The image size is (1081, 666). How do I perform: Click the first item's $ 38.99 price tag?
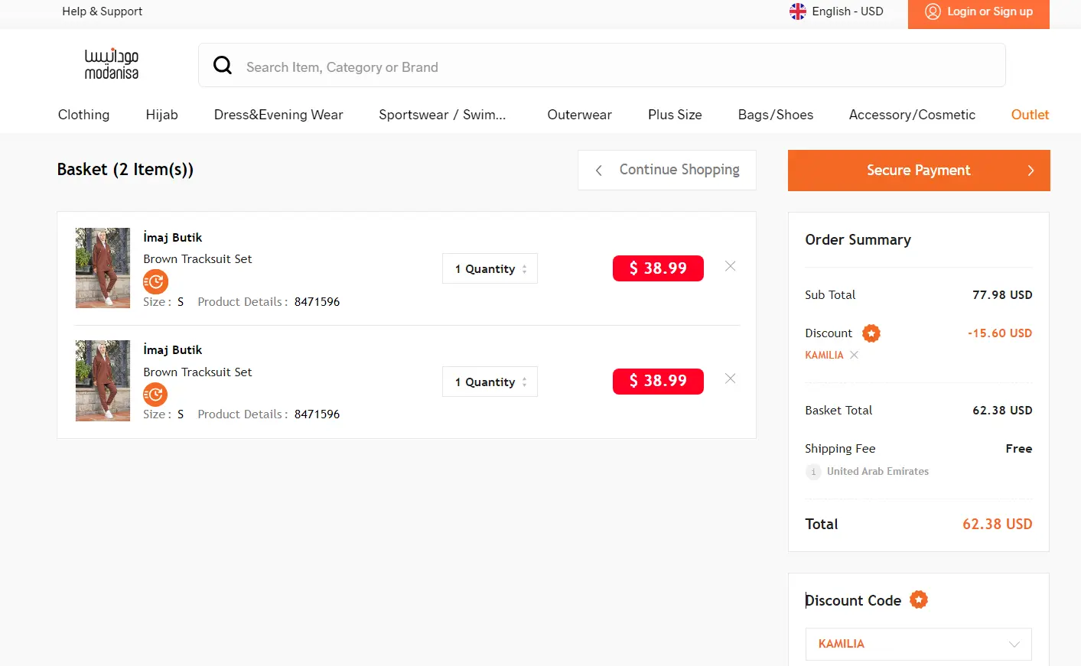[658, 268]
